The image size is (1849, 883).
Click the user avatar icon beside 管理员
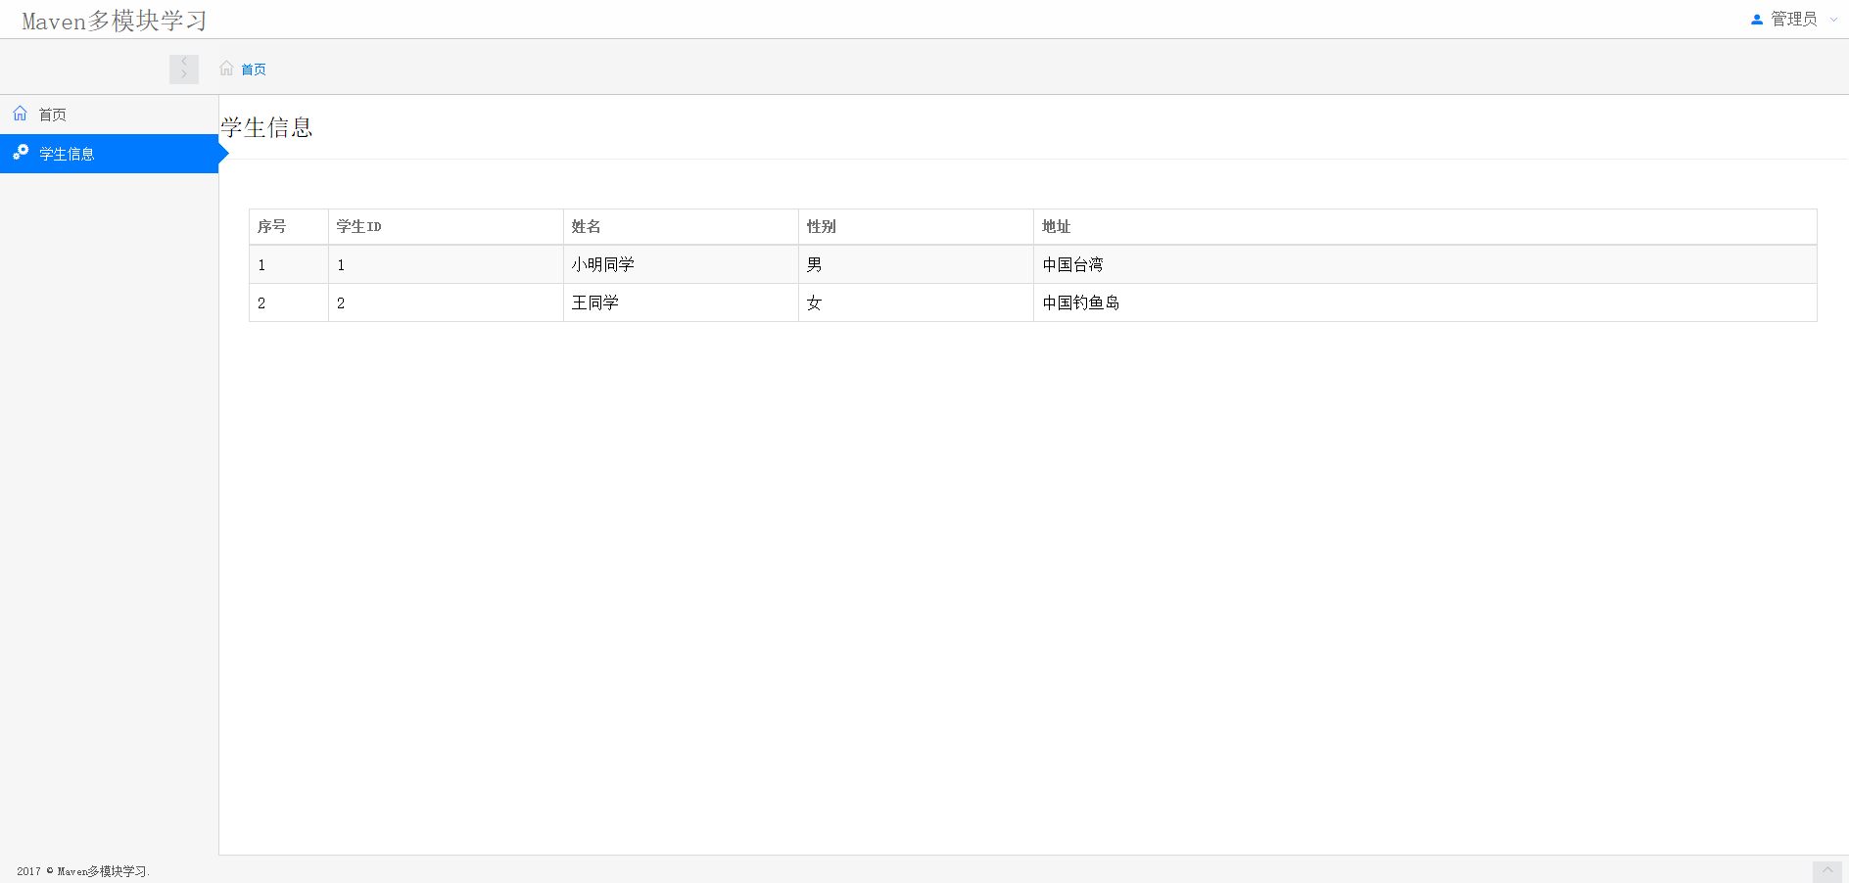coord(1759,18)
